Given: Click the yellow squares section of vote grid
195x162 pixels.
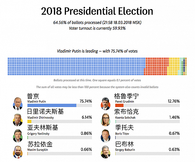Looking at the screenshot, I should coord(173,66).
